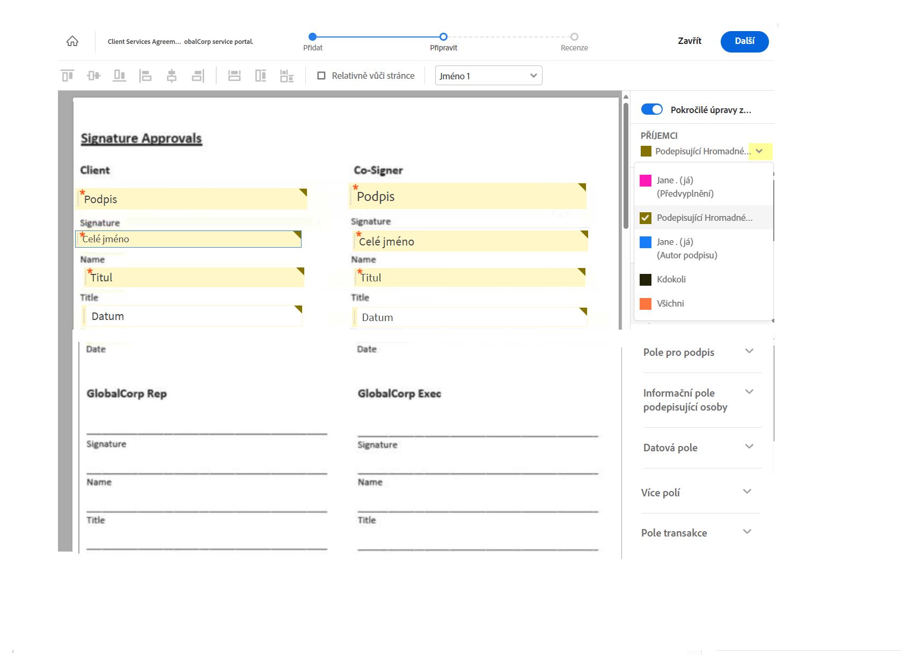
Task: Choose 'Kdokoli' from the recipients list
Action: (x=671, y=279)
